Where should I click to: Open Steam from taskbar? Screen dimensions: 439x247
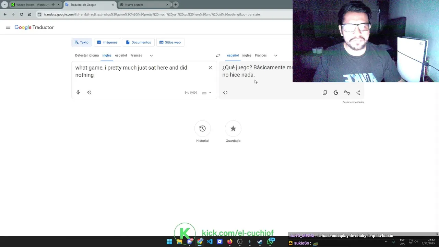pos(260,242)
